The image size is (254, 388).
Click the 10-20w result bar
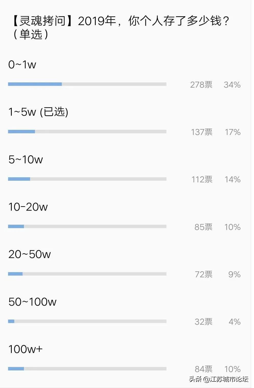87,226
